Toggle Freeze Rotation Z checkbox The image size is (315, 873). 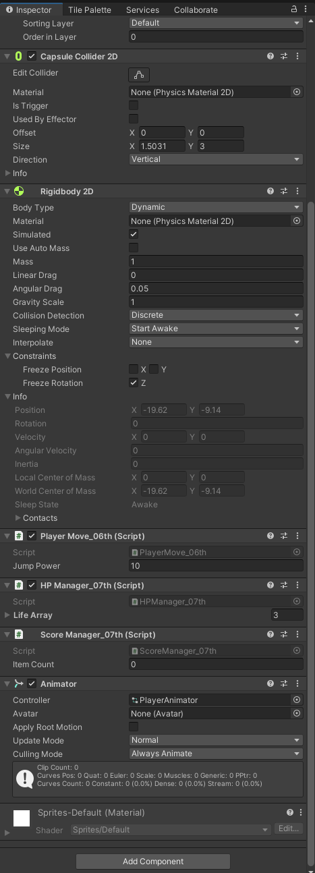pyautogui.click(x=134, y=383)
